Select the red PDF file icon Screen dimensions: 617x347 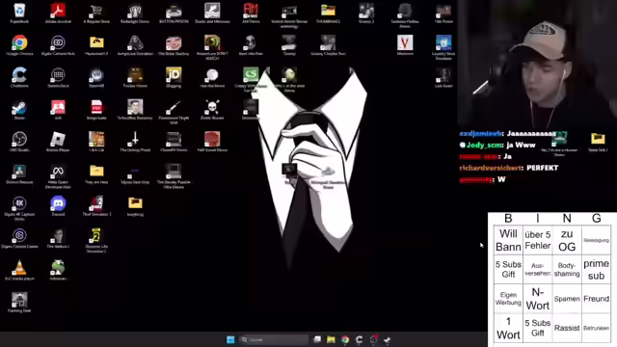[96, 109]
